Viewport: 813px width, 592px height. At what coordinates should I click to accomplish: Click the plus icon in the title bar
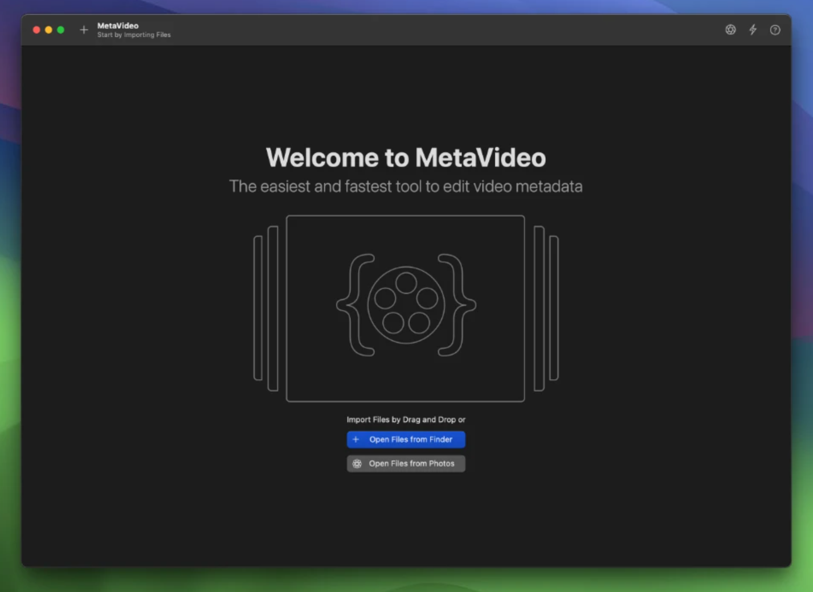tap(84, 30)
